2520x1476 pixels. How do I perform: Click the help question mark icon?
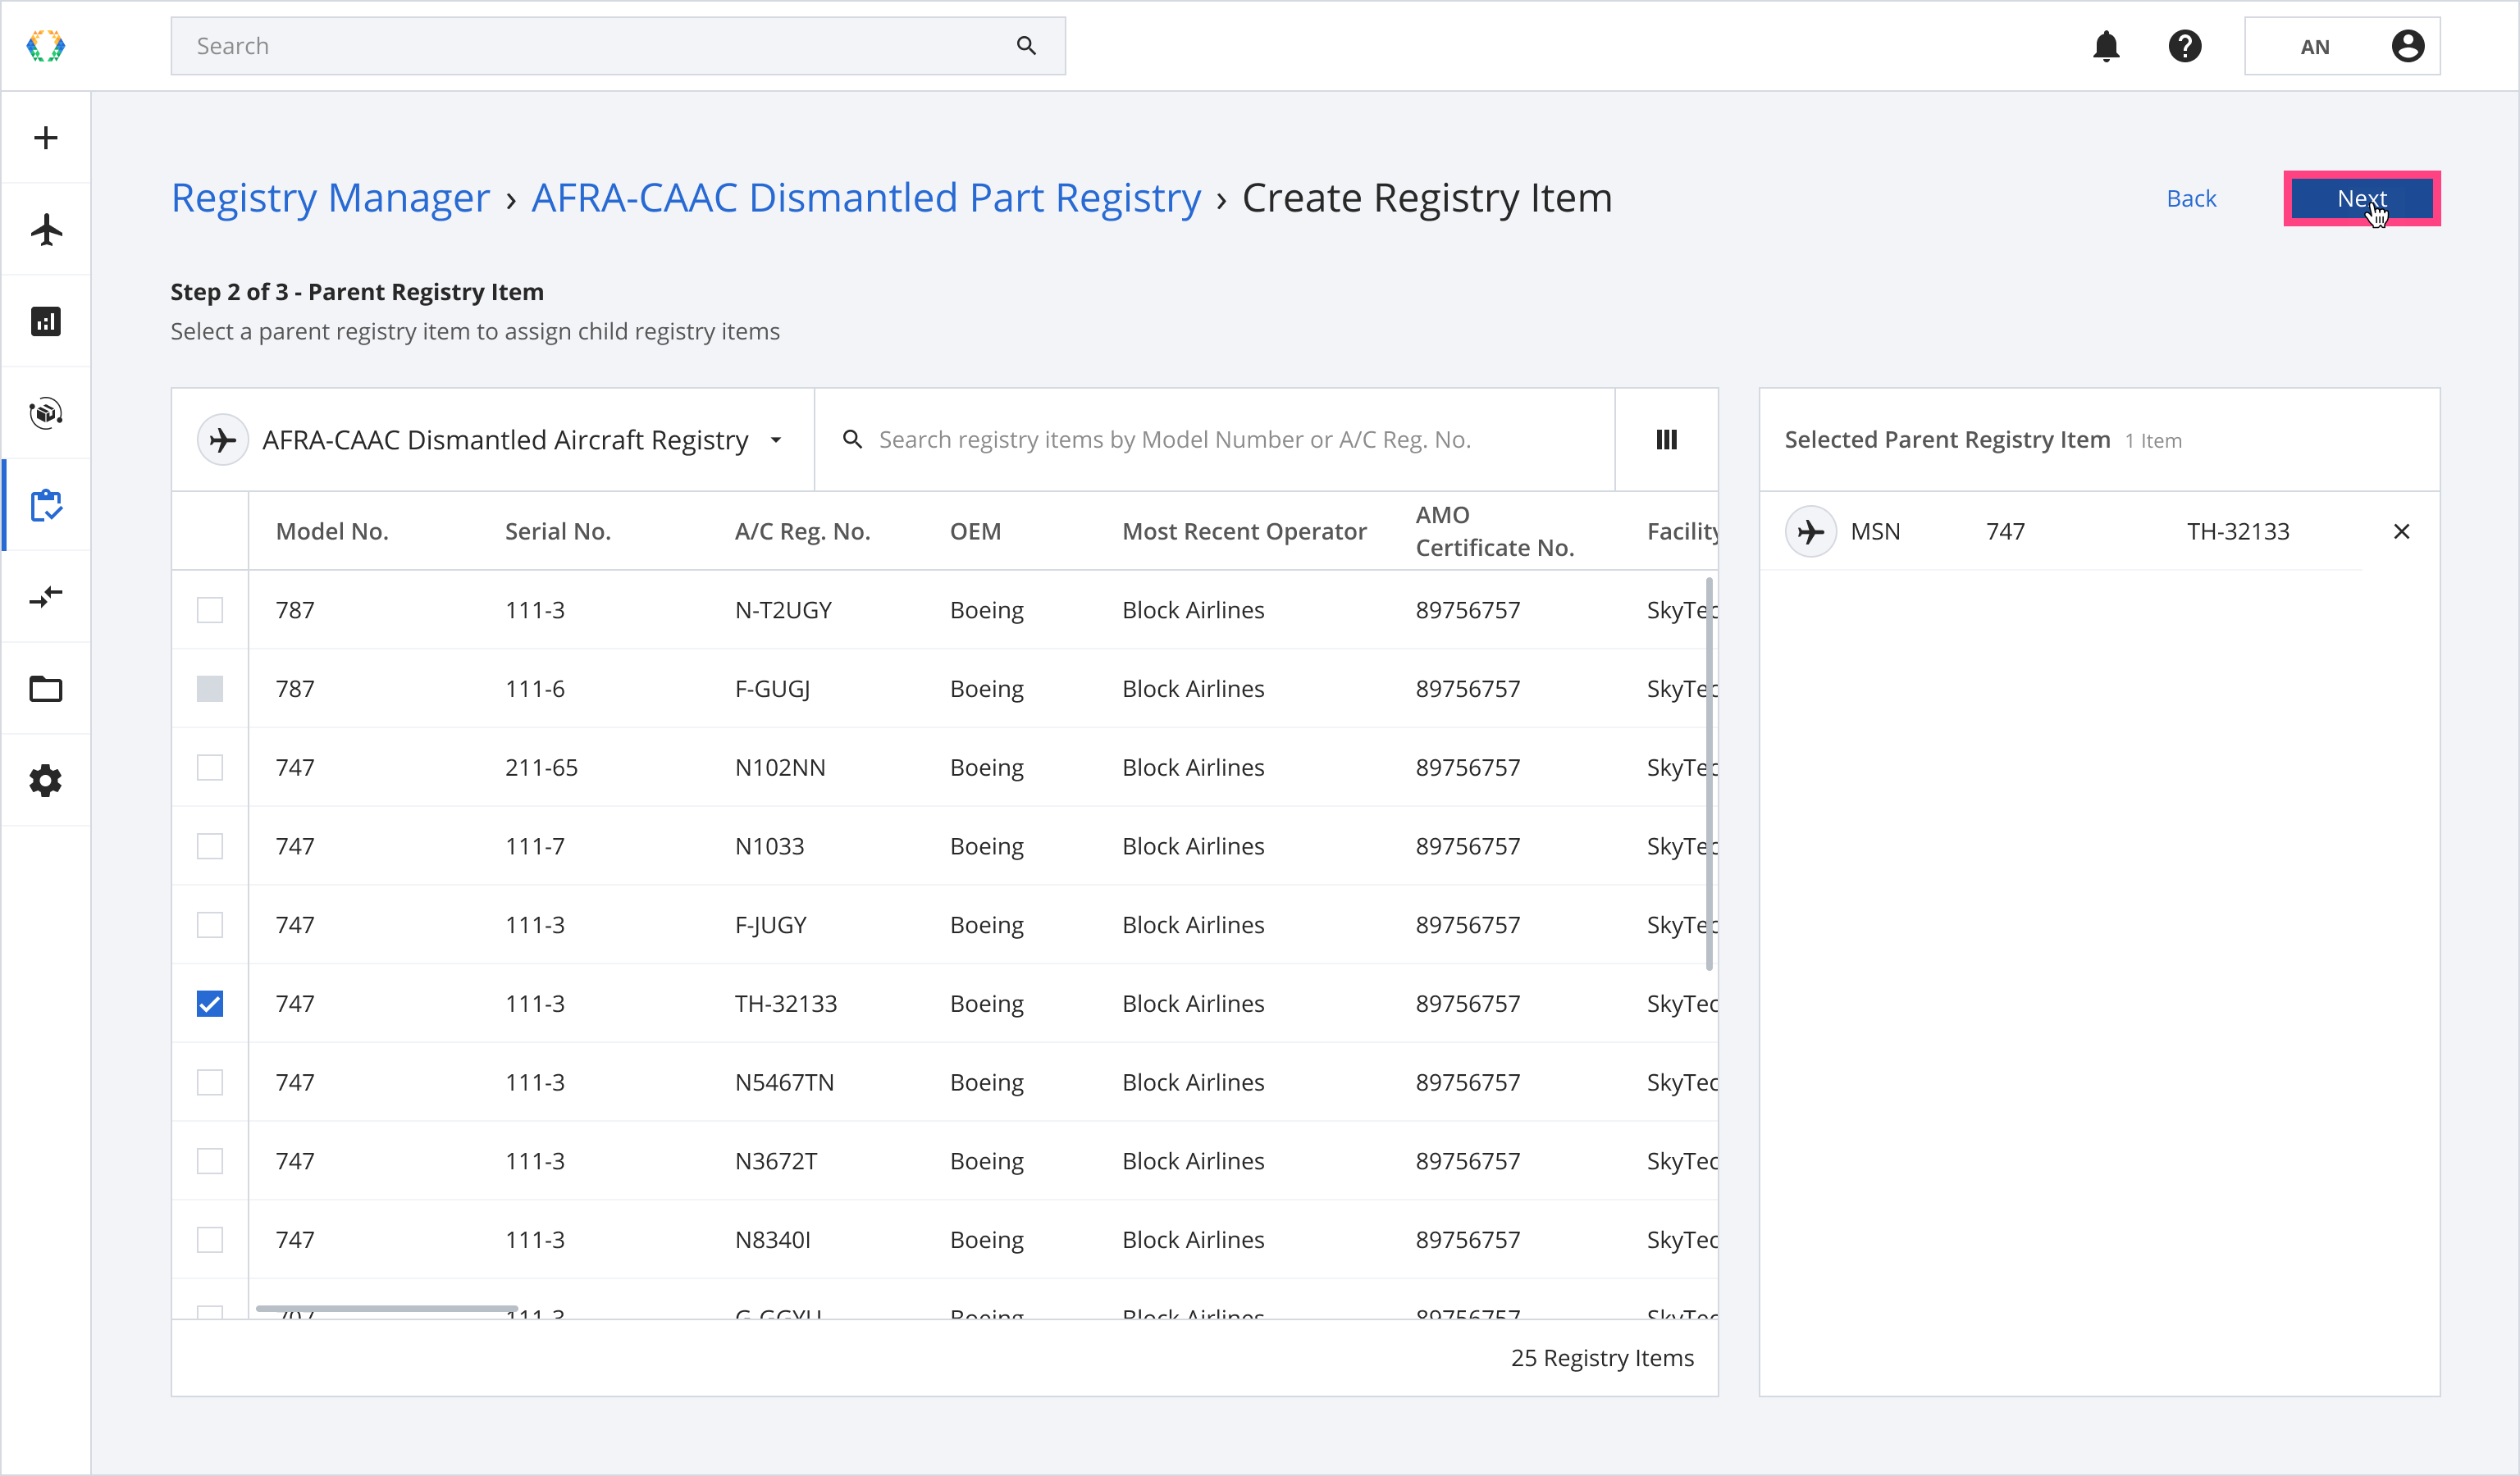[x=2185, y=46]
